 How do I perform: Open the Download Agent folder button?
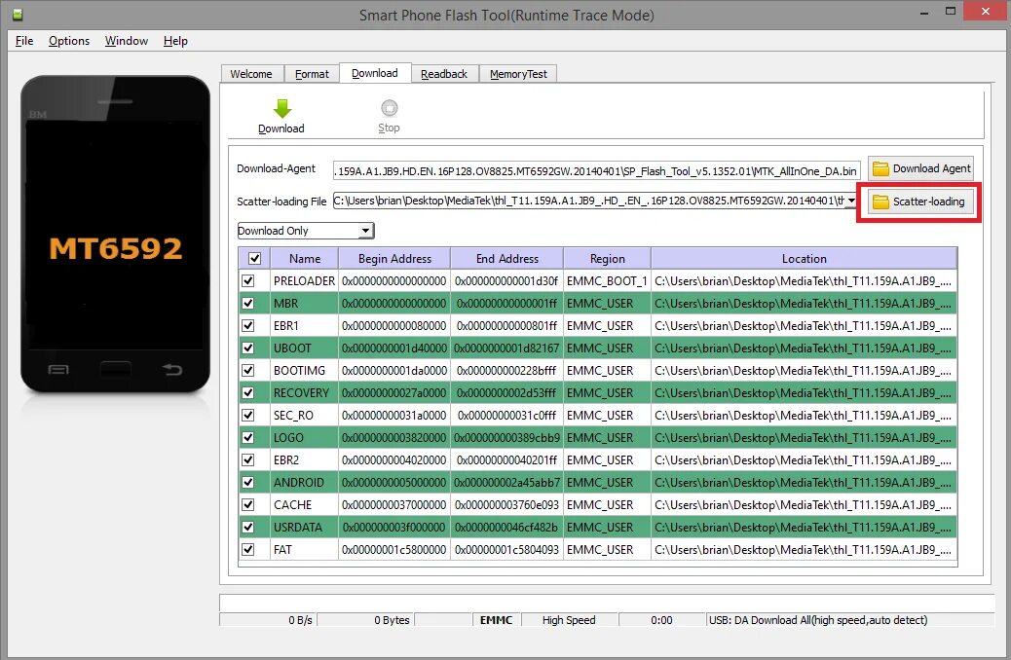(x=920, y=168)
